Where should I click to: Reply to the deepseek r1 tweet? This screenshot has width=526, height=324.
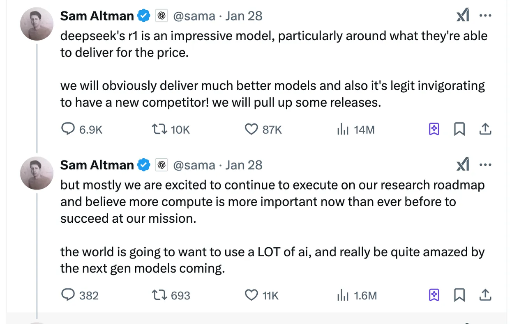[x=68, y=130]
